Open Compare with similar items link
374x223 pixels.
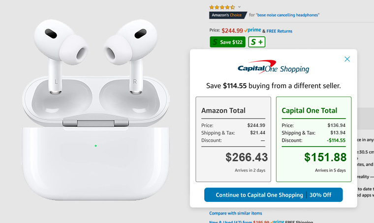coord(236,213)
